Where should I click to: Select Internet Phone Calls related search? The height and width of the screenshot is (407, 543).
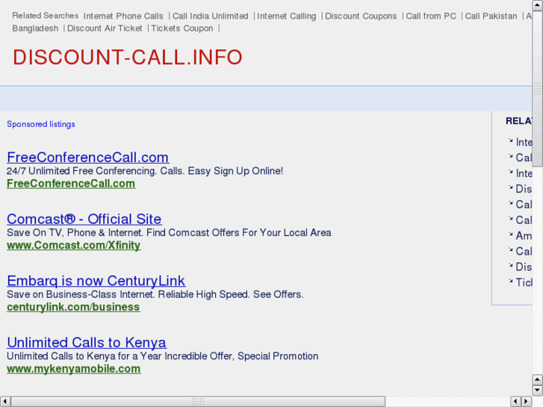click(123, 16)
